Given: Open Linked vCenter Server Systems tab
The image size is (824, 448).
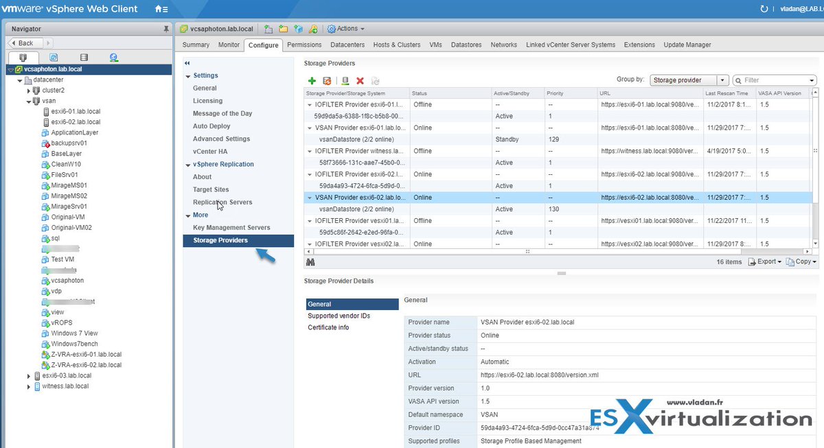Looking at the screenshot, I should point(571,45).
